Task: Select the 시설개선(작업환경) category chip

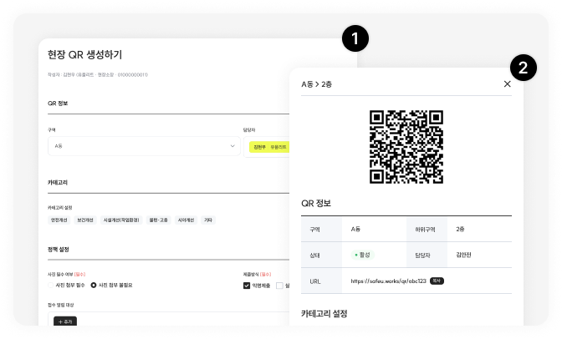Action: click(121, 220)
